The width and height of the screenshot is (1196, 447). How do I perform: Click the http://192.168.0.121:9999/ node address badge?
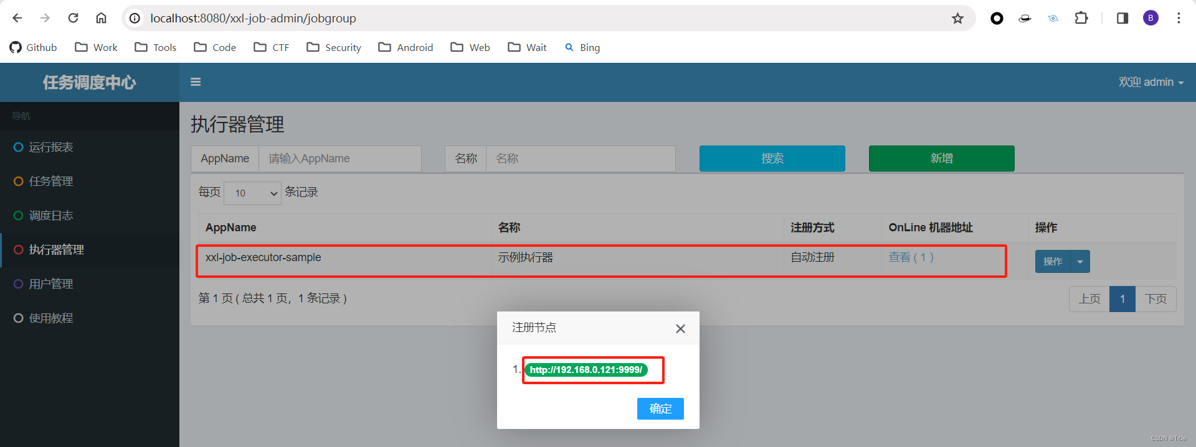click(x=586, y=370)
